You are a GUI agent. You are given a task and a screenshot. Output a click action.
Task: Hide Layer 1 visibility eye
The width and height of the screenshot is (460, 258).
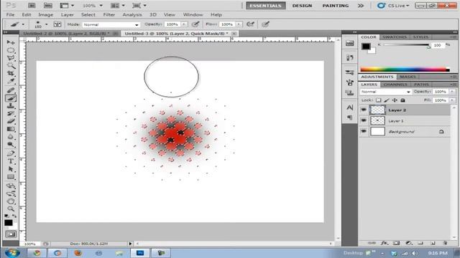click(364, 120)
